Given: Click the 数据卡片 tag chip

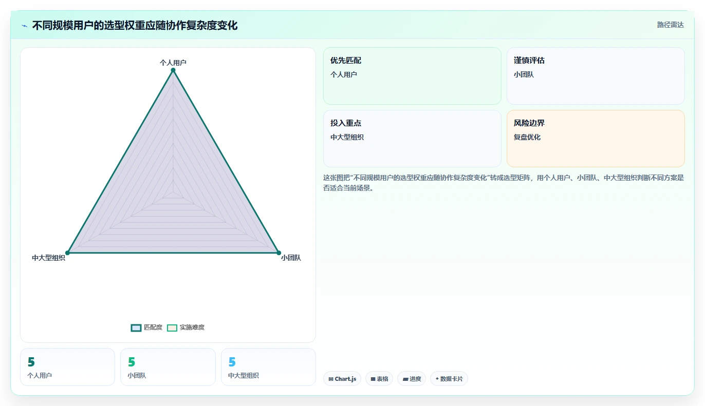Looking at the screenshot, I should point(449,379).
